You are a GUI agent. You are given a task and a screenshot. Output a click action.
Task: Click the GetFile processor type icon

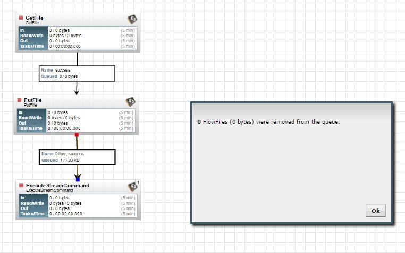[x=132, y=19]
